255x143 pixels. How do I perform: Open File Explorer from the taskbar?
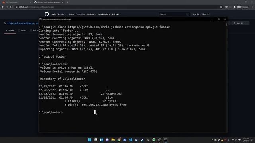pyautogui.click(x=113, y=140)
